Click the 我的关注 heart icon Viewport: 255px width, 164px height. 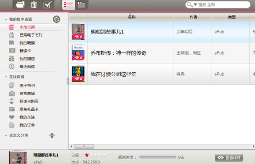tap(11, 117)
